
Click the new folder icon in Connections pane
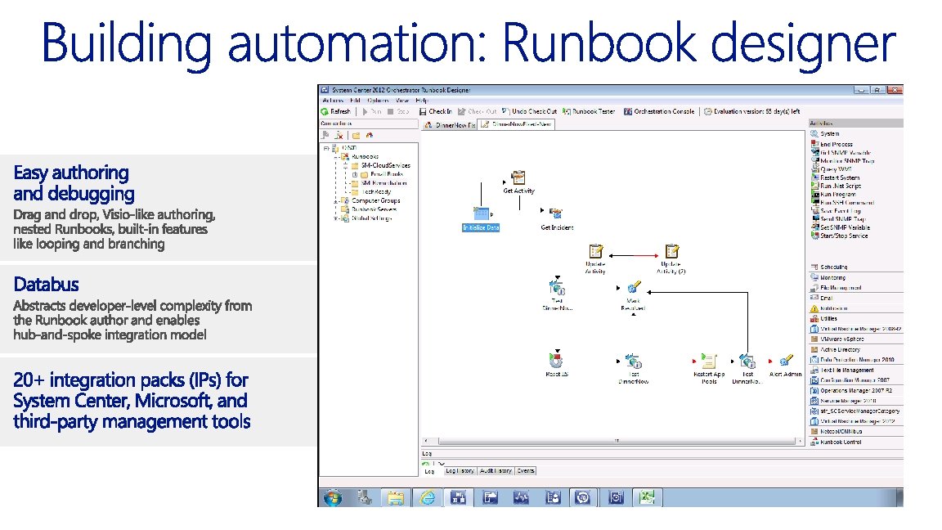tap(356, 136)
